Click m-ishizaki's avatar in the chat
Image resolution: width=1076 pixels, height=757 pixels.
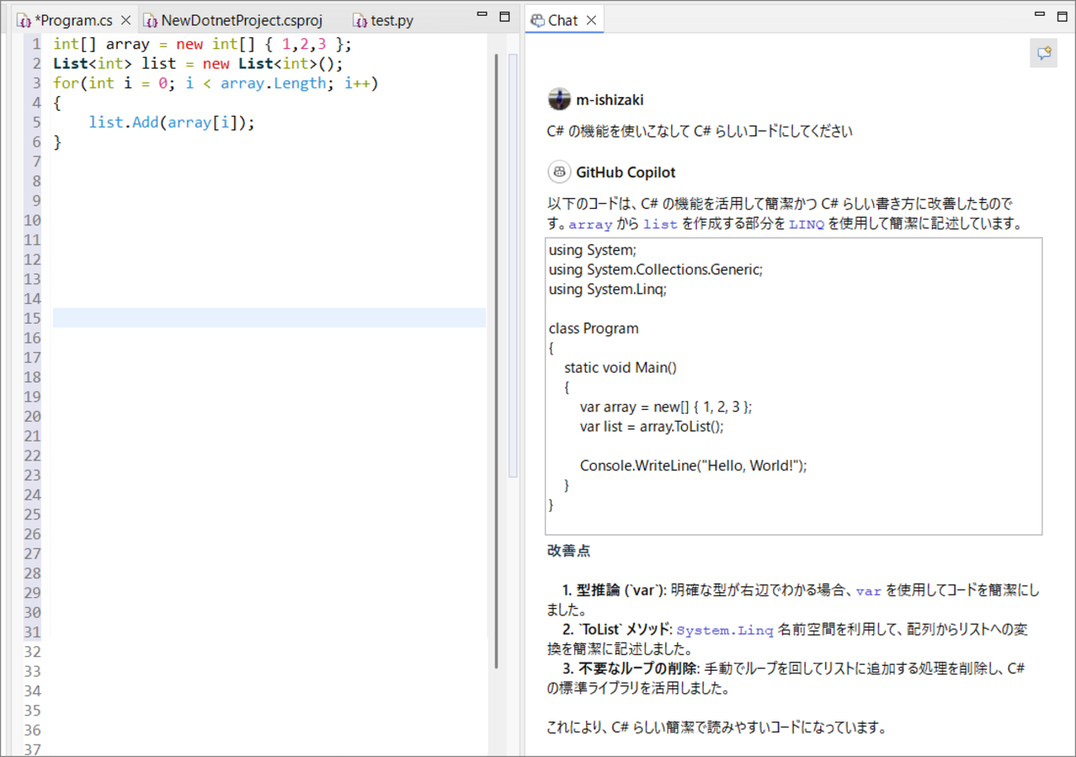click(560, 99)
